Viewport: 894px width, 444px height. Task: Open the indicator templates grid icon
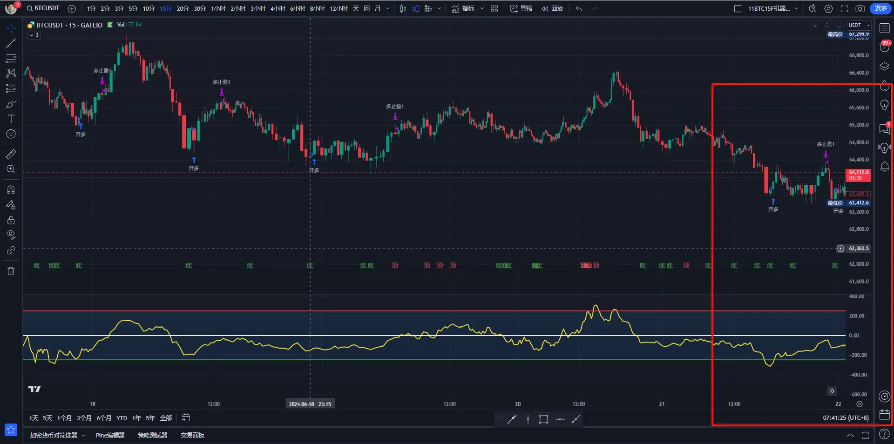[494, 8]
